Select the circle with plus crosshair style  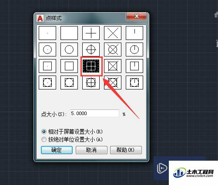[x=91, y=50]
